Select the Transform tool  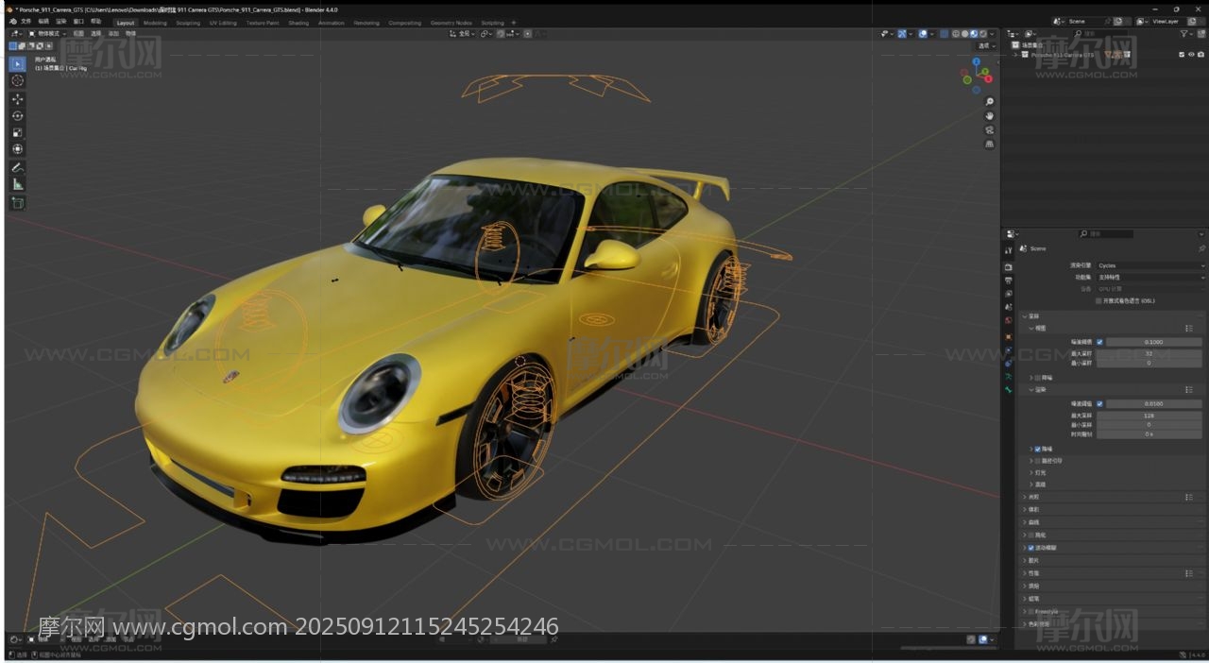point(17,149)
